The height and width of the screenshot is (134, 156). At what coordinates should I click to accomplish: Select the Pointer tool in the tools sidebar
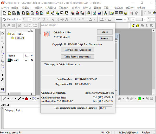tap(3, 33)
